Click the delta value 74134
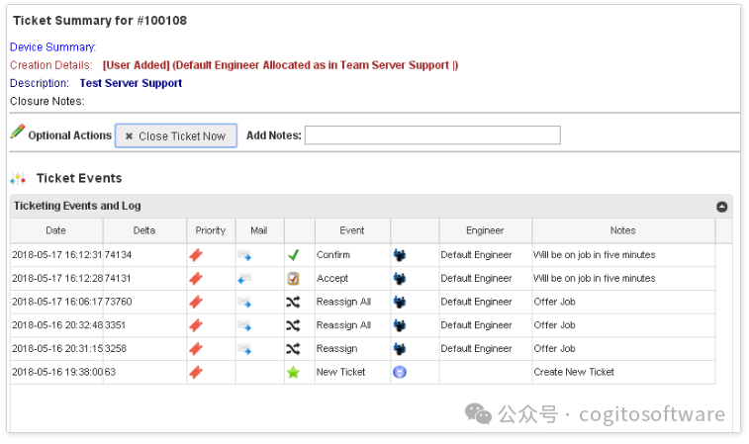Viewport: 749px width, 444px height. point(118,255)
